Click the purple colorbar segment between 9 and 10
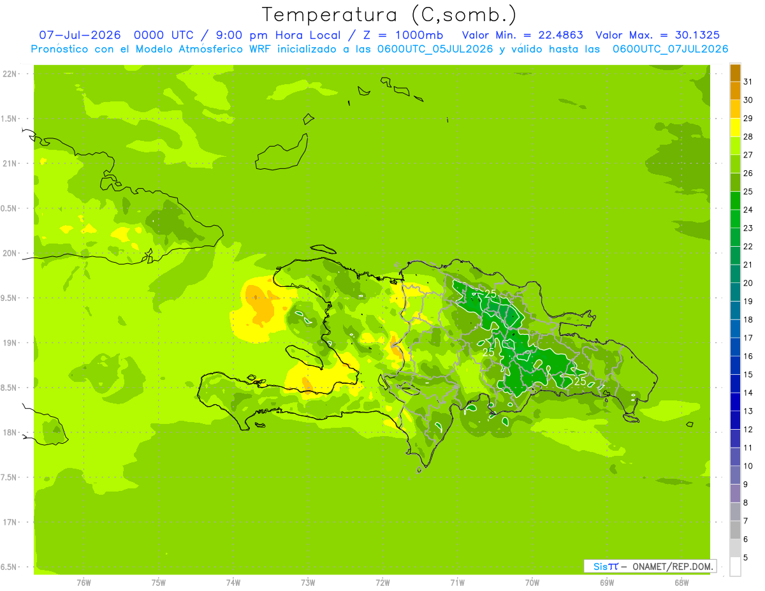The image size is (765, 591). point(735,475)
